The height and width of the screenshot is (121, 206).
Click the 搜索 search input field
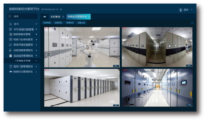click(x=22, y=17)
